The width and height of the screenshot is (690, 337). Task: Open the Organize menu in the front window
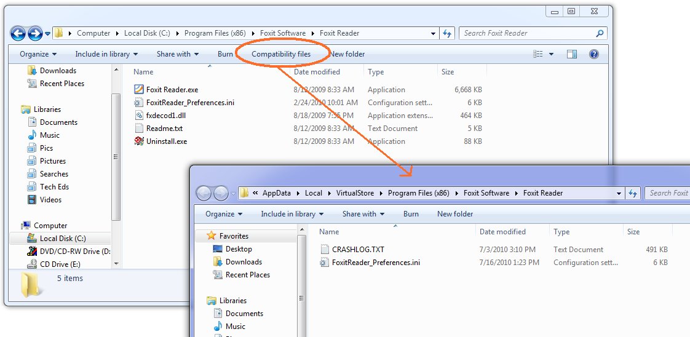[x=224, y=214]
